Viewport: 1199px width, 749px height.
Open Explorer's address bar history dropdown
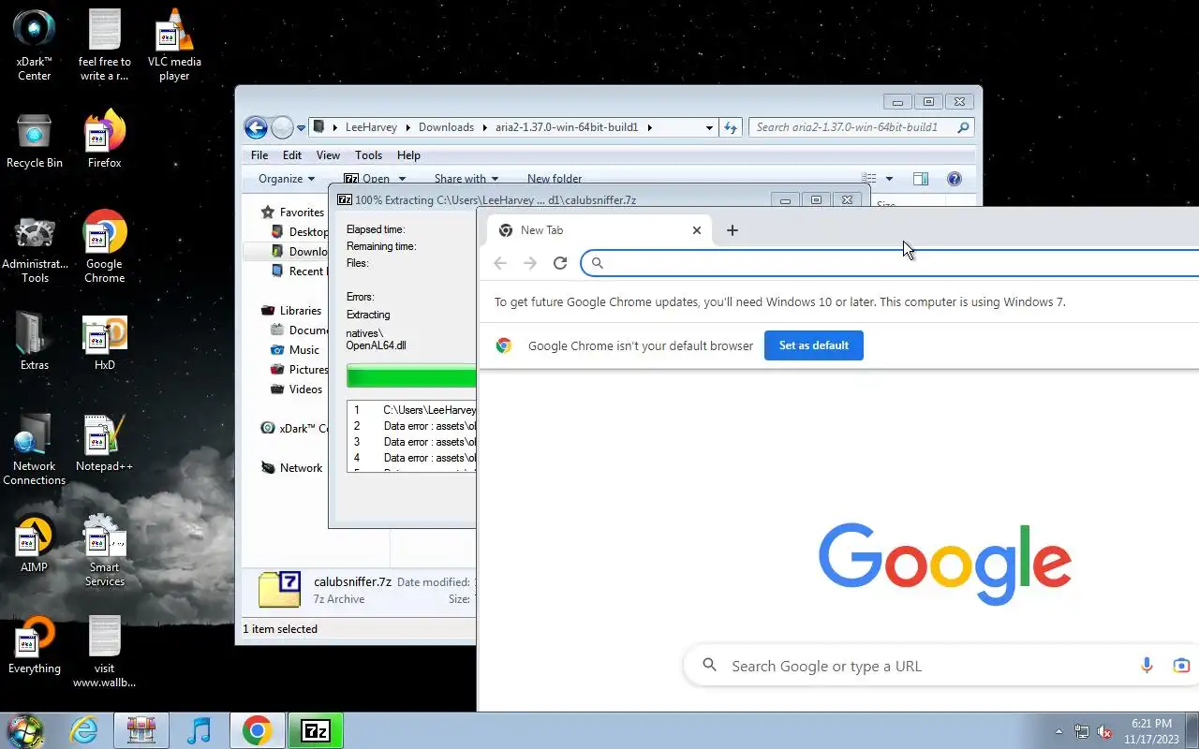coord(709,127)
